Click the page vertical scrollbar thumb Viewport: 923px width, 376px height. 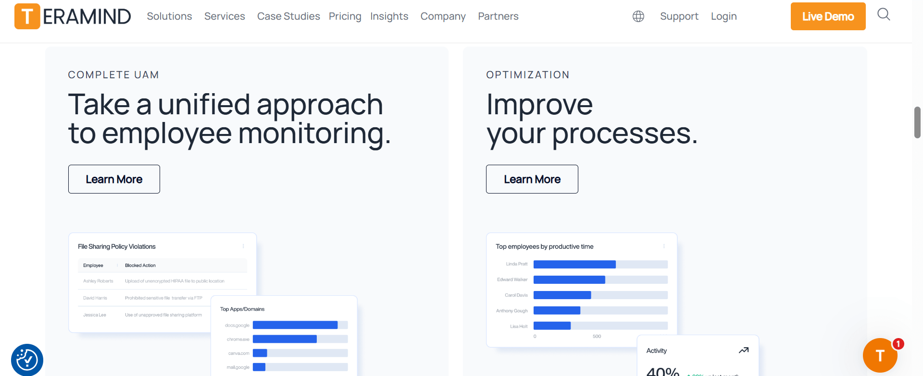tap(917, 122)
